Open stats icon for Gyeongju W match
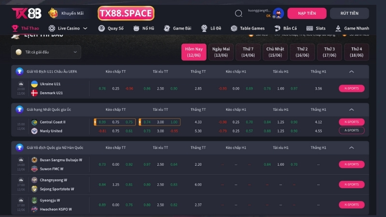The height and width of the screenshot is (217, 386). tap(21, 200)
